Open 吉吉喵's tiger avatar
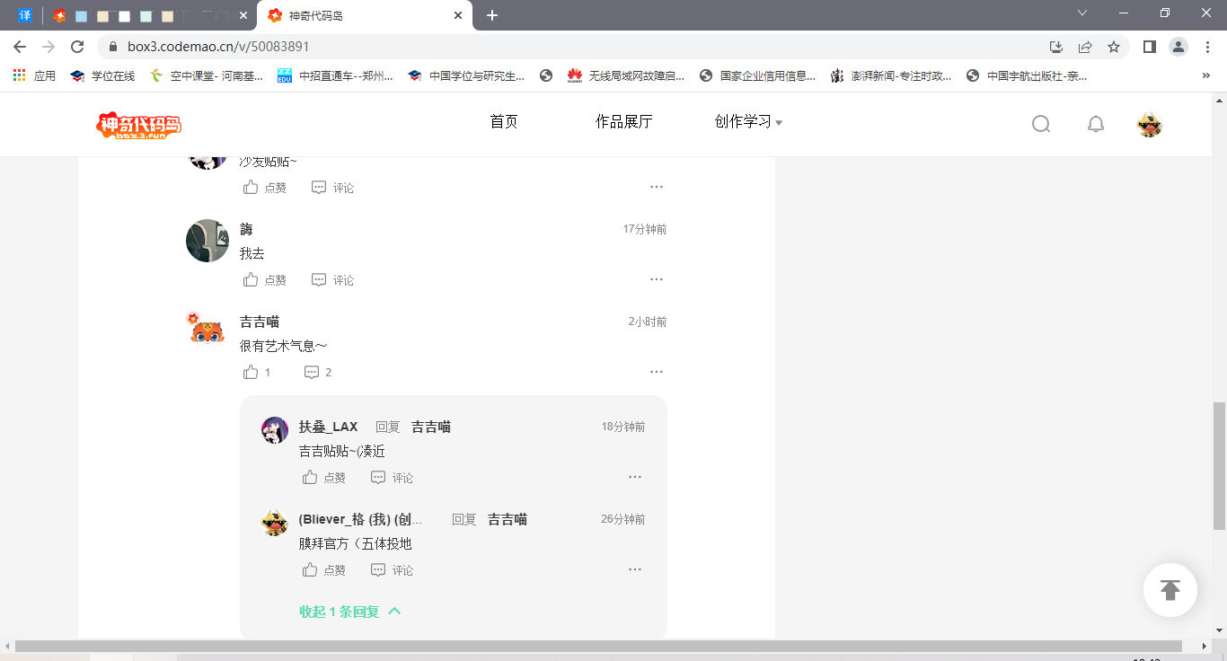 point(207,329)
